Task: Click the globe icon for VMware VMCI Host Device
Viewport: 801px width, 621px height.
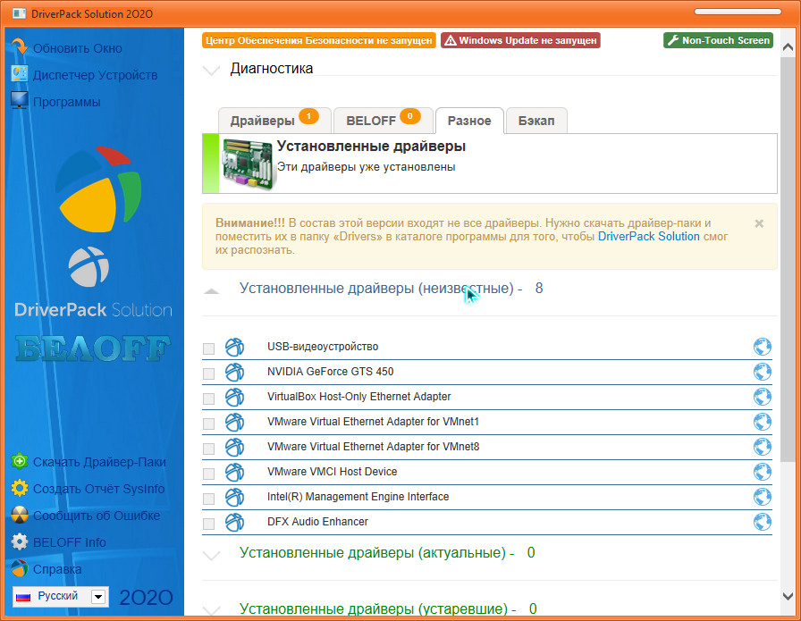Action: (x=763, y=472)
